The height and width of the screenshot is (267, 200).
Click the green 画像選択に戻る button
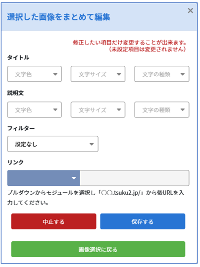(98, 249)
